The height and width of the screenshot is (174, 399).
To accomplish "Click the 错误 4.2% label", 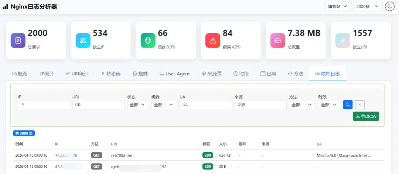I will coord(231,47).
